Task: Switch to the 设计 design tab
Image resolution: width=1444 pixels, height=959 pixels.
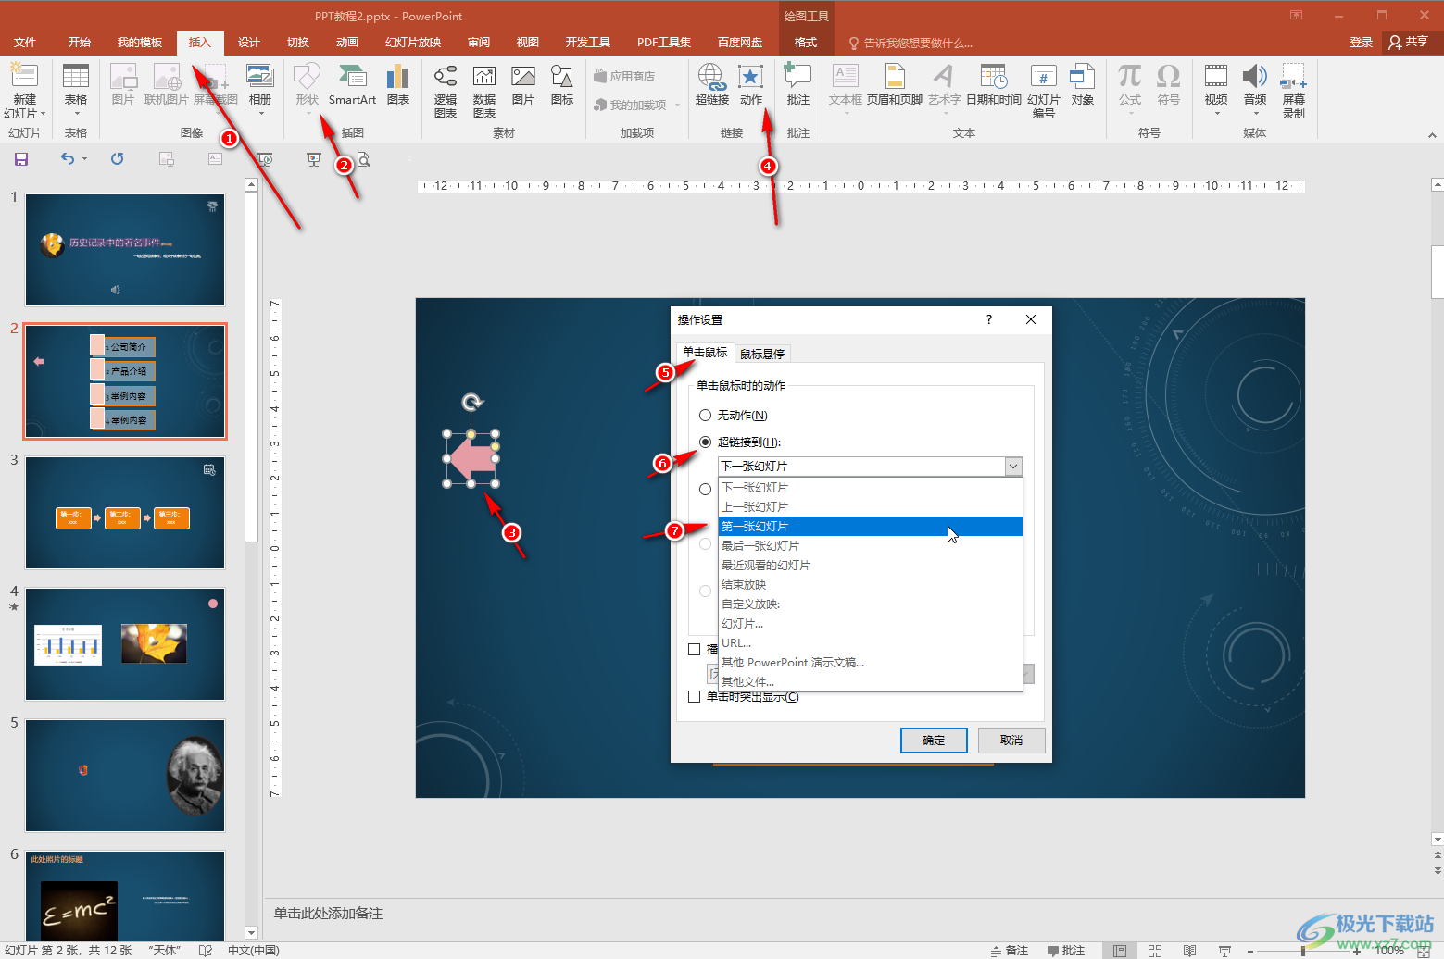Action: click(x=249, y=43)
